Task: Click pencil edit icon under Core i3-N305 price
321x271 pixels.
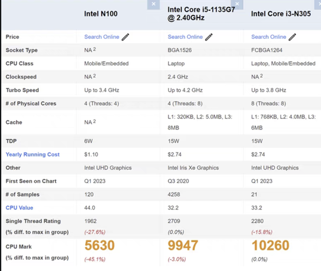Action: point(292,37)
